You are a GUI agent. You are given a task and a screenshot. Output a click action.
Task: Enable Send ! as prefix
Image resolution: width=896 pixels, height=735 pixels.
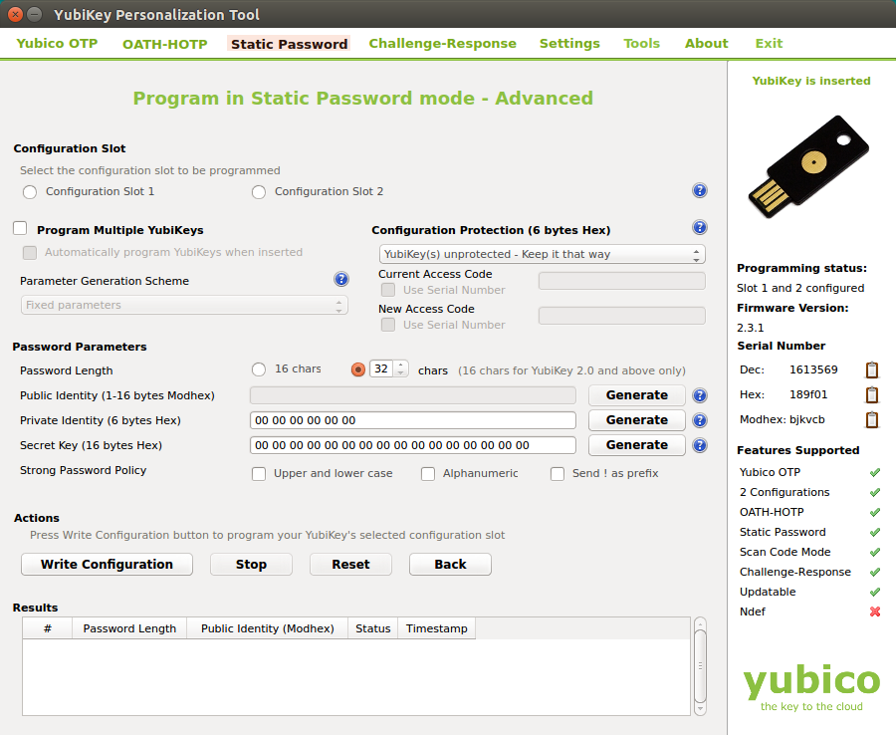(x=558, y=474)
